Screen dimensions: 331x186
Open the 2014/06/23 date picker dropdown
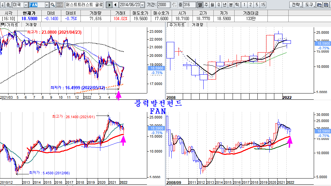click(142, 5)
